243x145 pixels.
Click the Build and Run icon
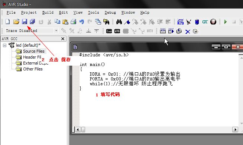tap(171, 31)
